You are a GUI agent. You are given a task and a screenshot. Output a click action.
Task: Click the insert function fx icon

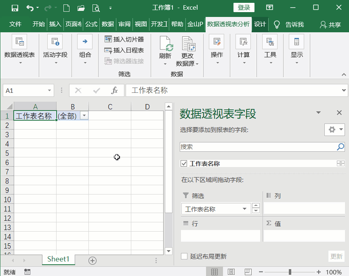tap(115, 90)
